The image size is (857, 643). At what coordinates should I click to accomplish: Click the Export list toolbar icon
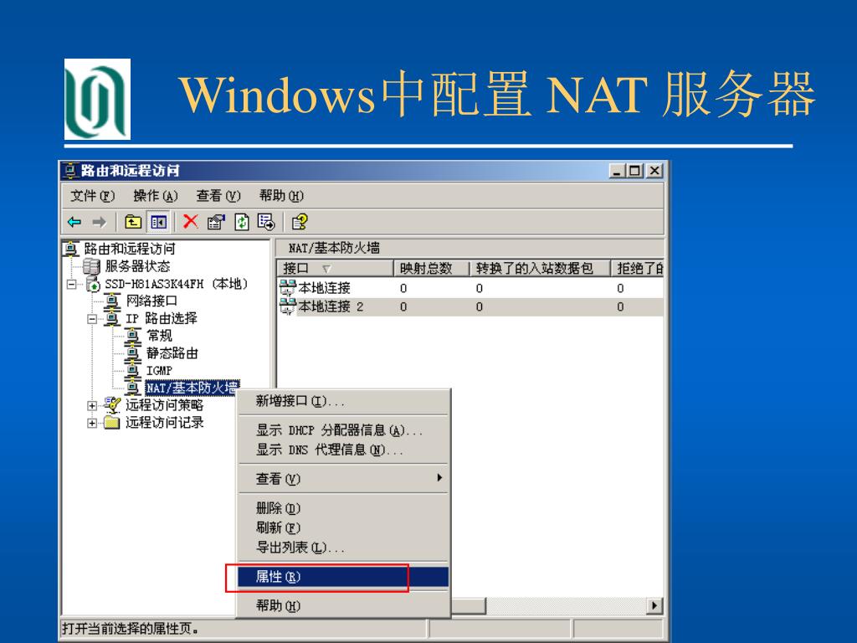click(x=266, y=222)
